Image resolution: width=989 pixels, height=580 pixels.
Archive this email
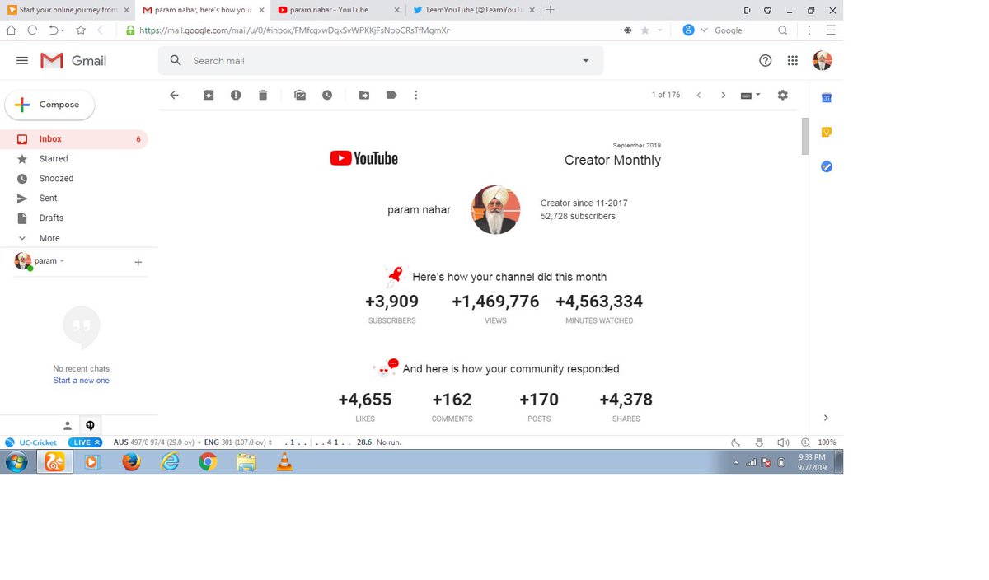[x=209, y=96]
